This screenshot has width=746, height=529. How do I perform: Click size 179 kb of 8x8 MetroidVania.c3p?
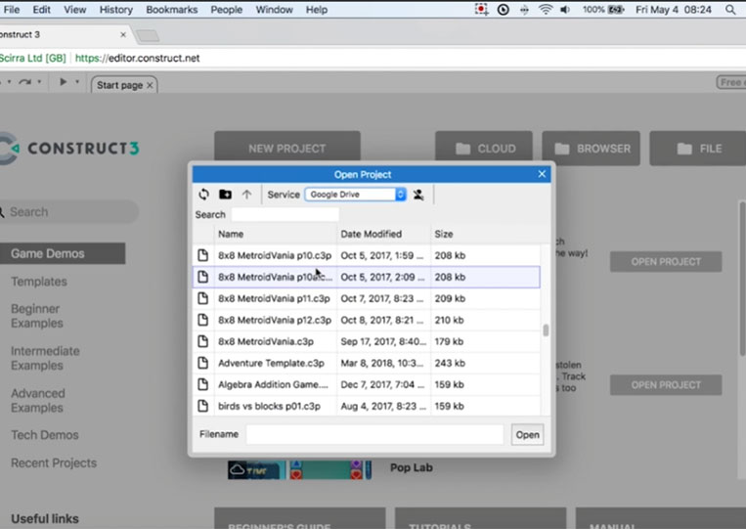449,341
